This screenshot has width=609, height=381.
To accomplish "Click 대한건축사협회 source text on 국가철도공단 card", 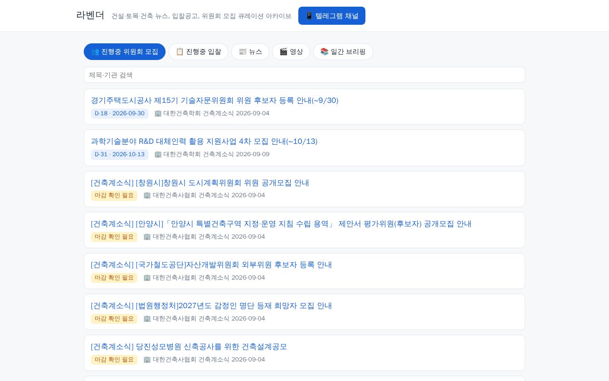I will pyautogui.click(x=204, y=278).
